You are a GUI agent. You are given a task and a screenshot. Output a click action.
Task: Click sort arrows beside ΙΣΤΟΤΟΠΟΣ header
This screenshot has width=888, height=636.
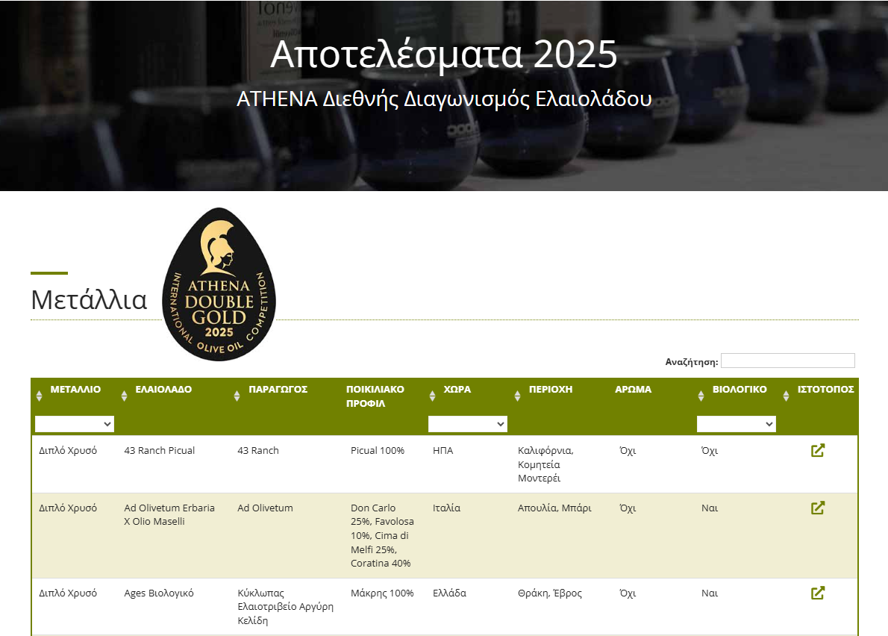786,396
